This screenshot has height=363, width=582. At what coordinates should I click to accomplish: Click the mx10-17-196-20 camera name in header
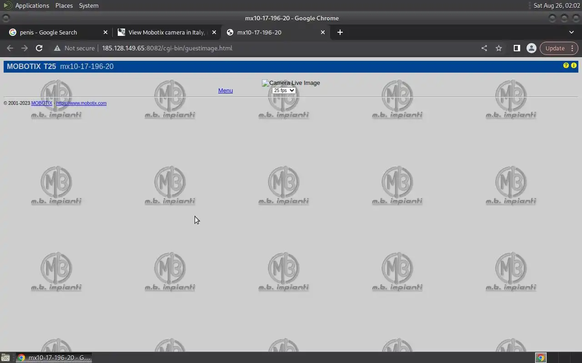[87, 66]
